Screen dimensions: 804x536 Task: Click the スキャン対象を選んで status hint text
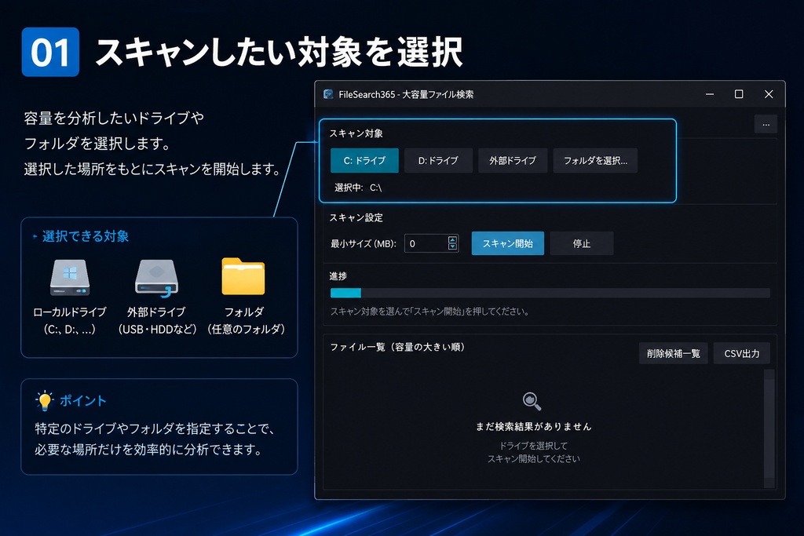point(429,311)
